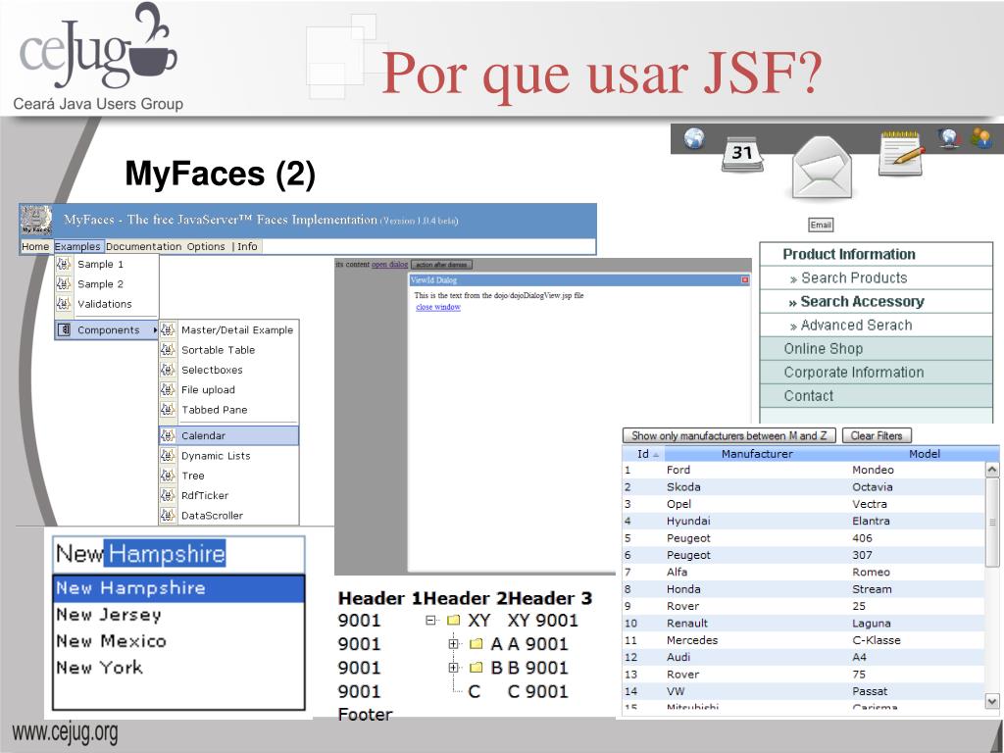Click icon beside Tabbed Pane entry
Screen dimensions: 1004x753
pyautogui.click(x=168, y=409)
